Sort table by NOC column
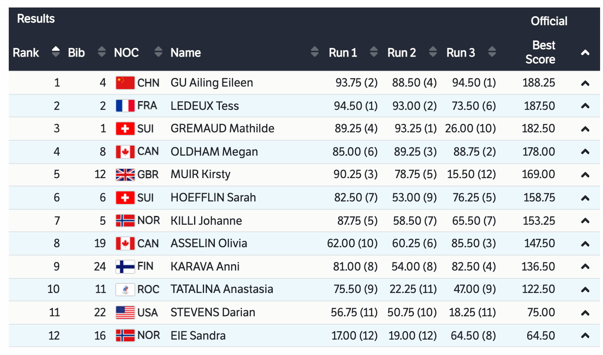This screenshot has height=355, width=603. [158, 52]
